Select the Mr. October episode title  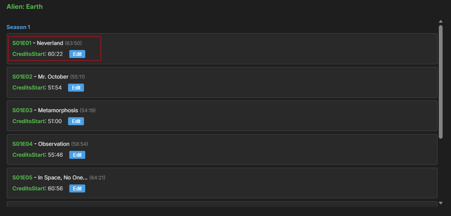point(53,77)
